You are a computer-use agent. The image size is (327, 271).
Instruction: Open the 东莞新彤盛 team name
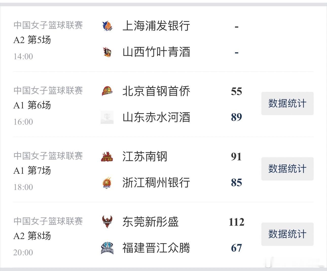[x=151, y=222]
